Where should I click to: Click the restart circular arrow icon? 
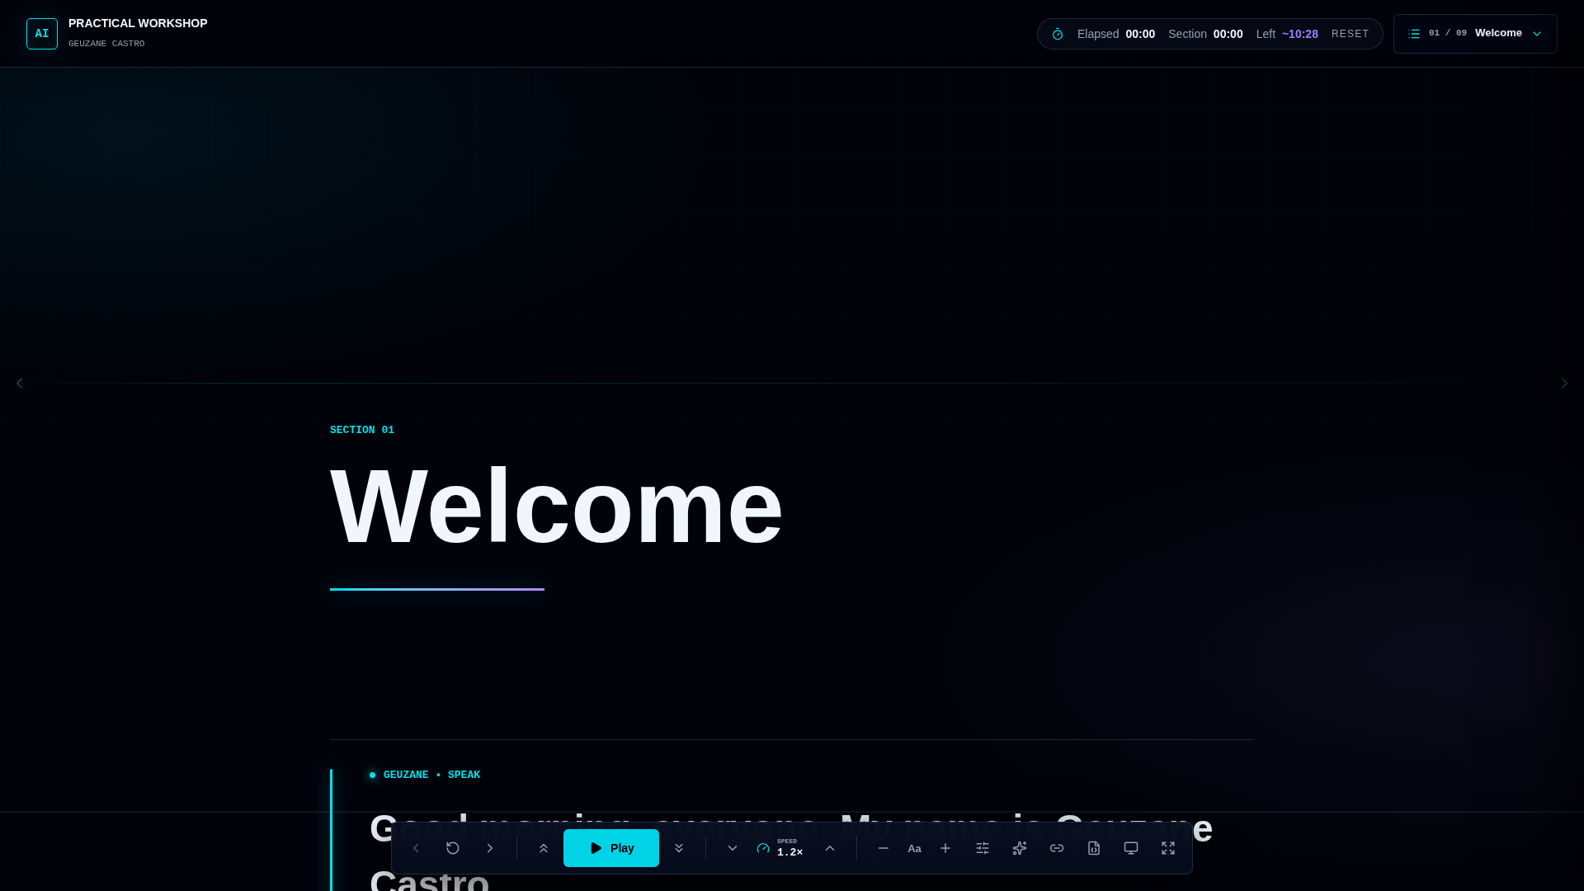click(x=453, y=848)
